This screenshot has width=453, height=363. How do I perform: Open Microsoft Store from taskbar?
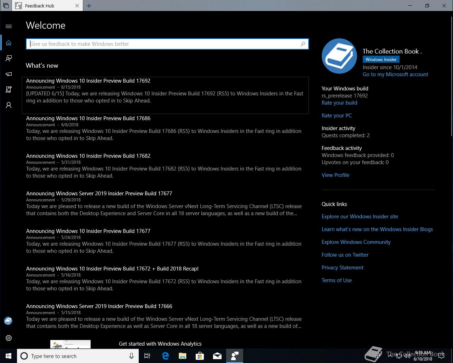pos(200,356)
